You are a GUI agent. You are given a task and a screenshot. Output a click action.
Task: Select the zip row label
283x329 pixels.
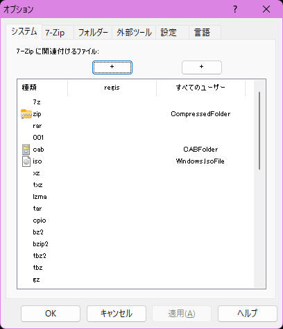[x=37, y=114]
